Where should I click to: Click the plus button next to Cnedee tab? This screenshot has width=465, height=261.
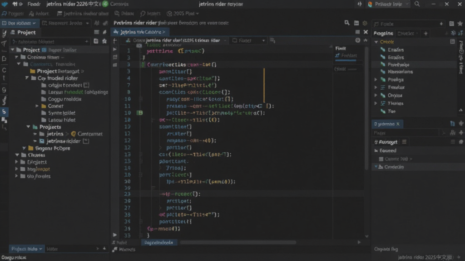point(425,34)
